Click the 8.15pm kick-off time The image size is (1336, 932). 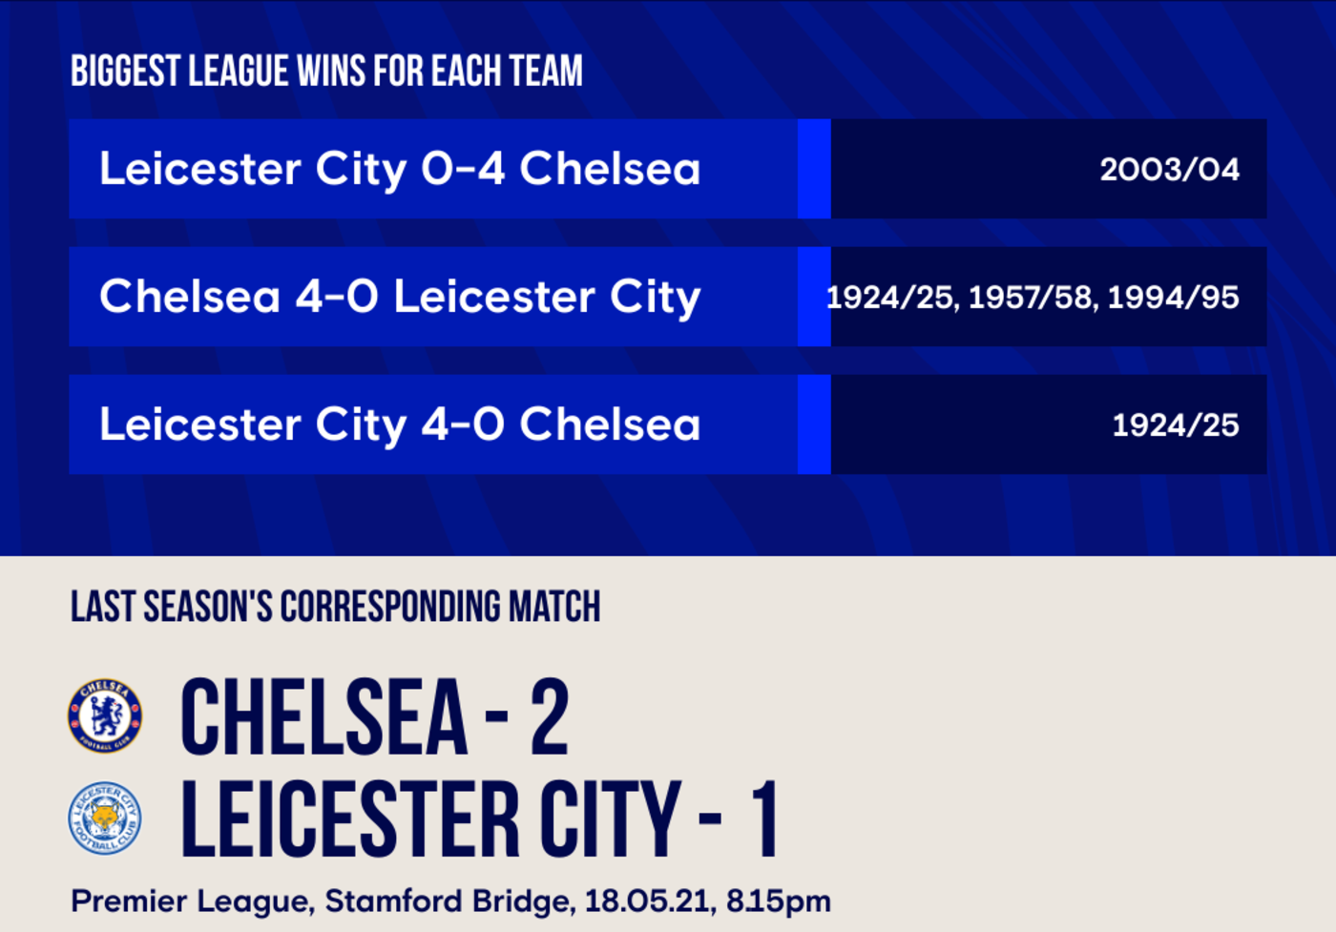tap(779, 902)
